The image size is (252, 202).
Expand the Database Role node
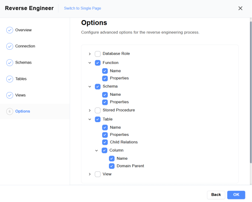coord(90,54)
